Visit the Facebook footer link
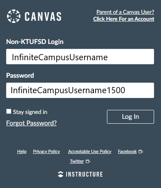 coord(127,151)
